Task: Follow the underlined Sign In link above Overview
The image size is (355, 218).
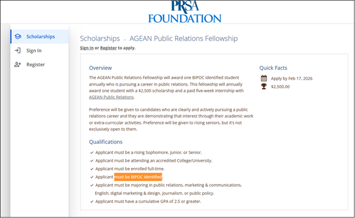Action: pyautogui.click(x=87, y=48)
